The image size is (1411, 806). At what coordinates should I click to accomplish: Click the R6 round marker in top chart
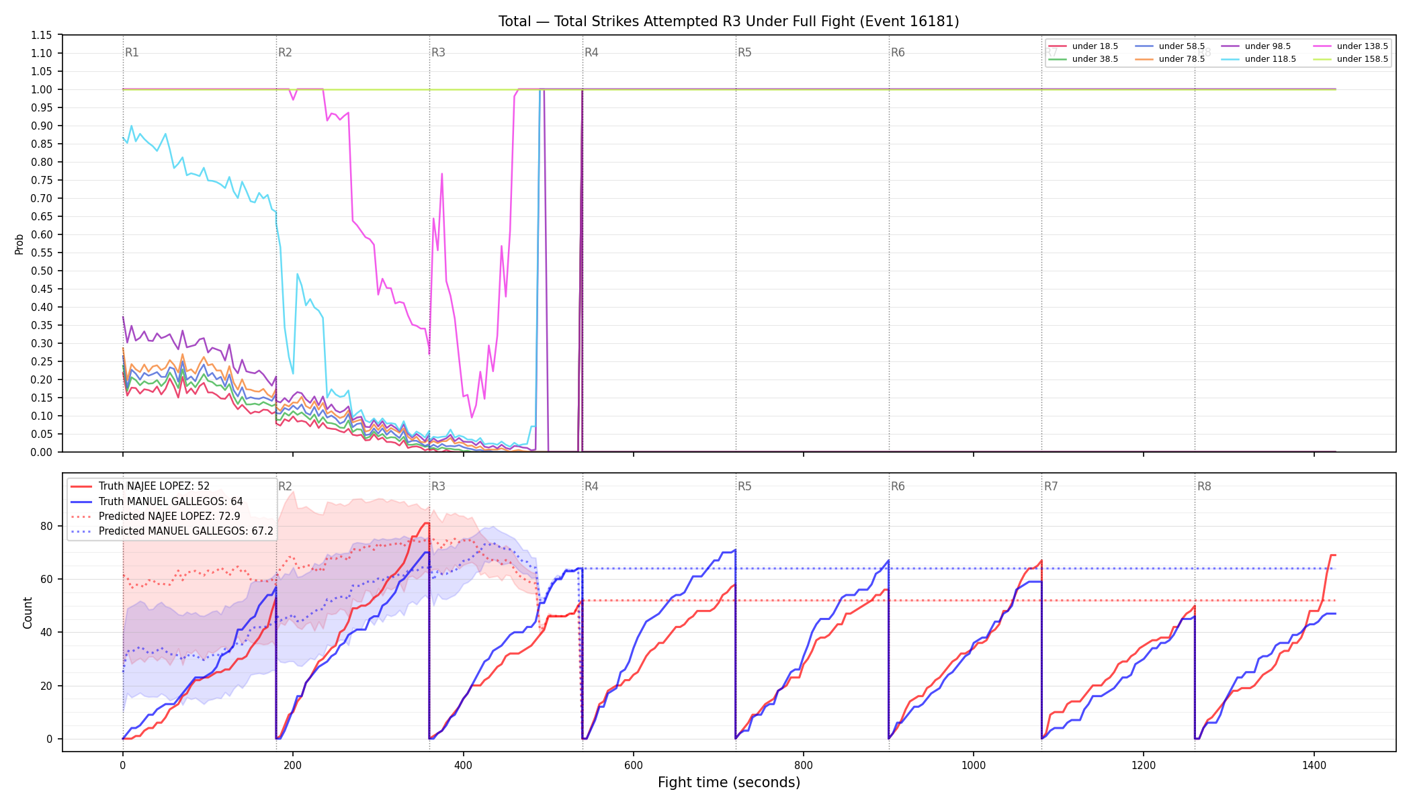coord(898,52)
